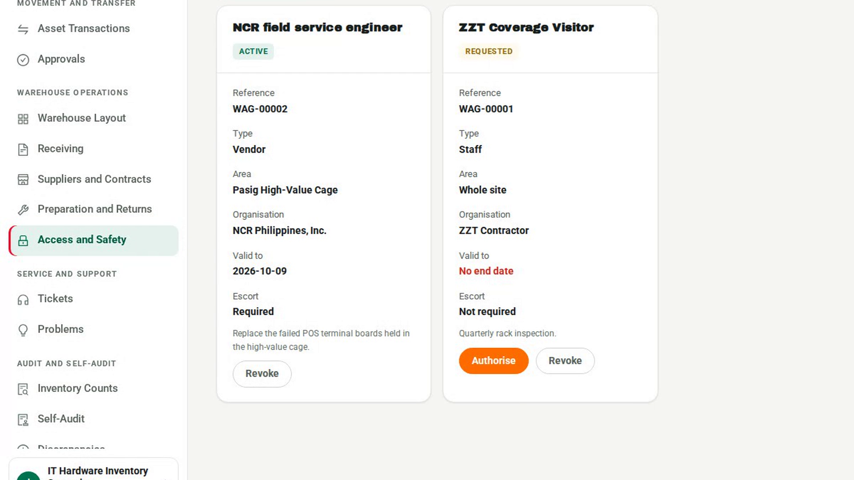
Task: Click the Preparation and Returns wrench icon
Action: pyautogui.click(x=23, y=210)
